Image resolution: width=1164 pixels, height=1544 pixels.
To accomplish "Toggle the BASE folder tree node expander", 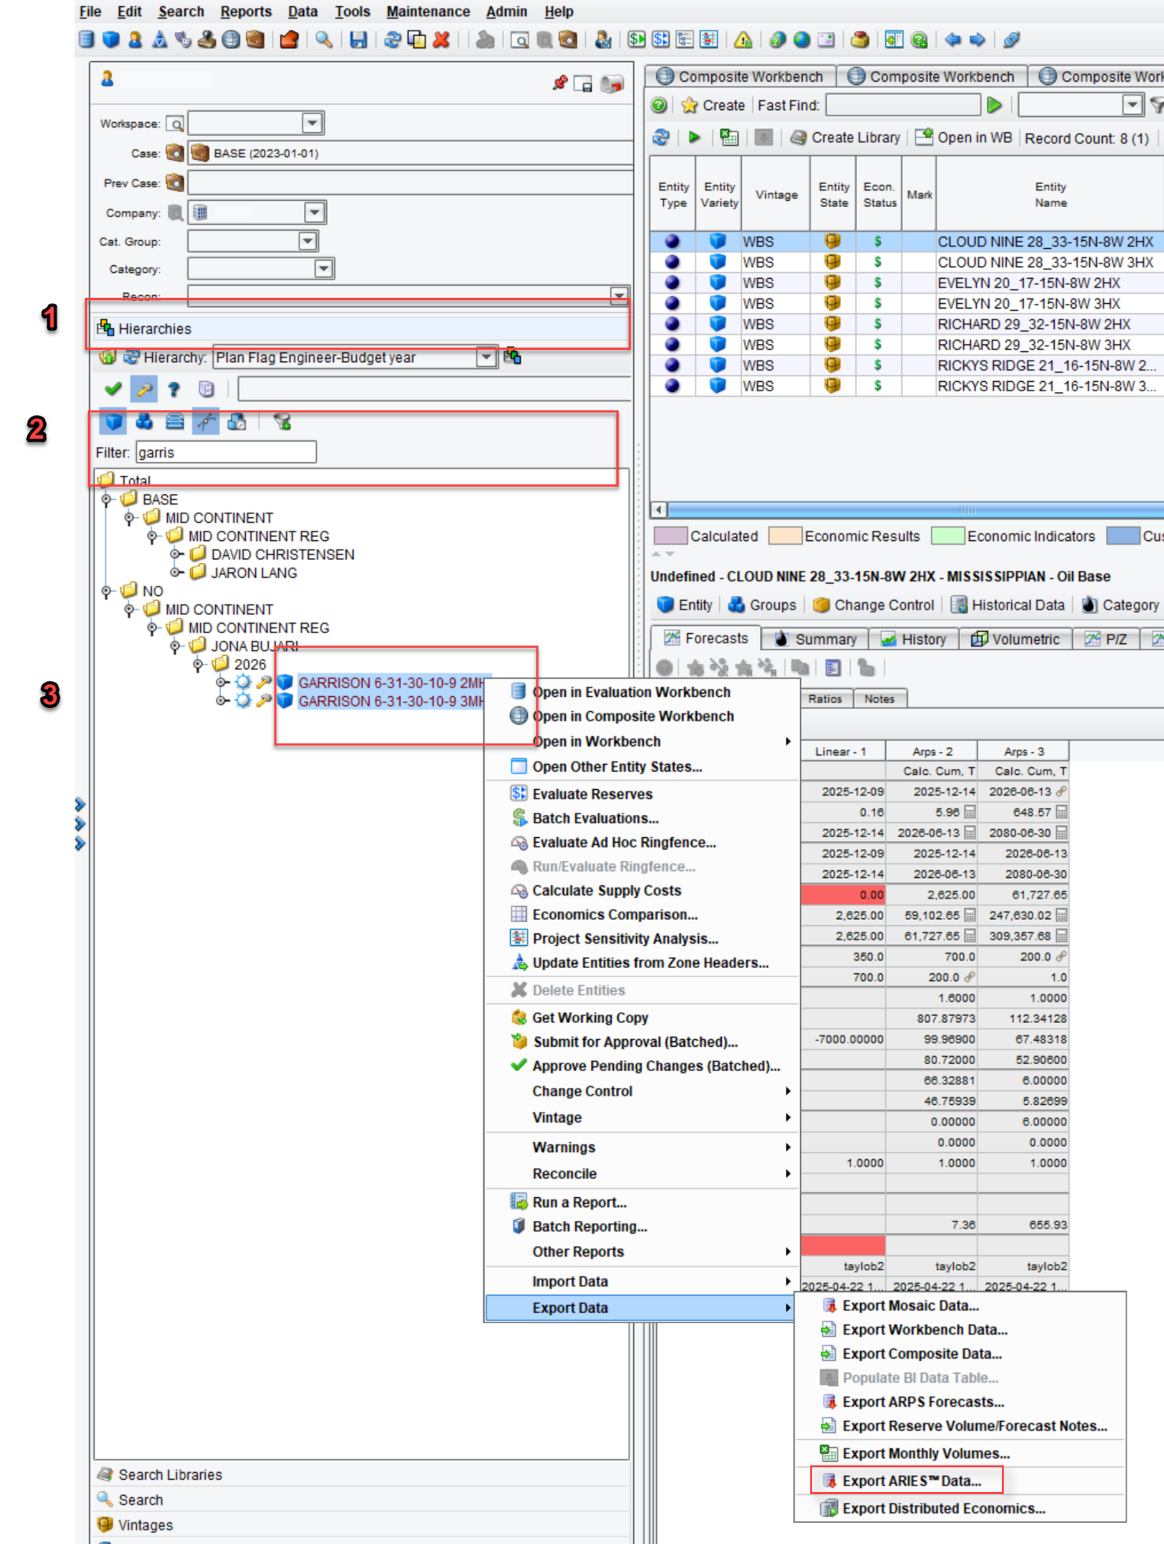I will (x=107, y=500).
